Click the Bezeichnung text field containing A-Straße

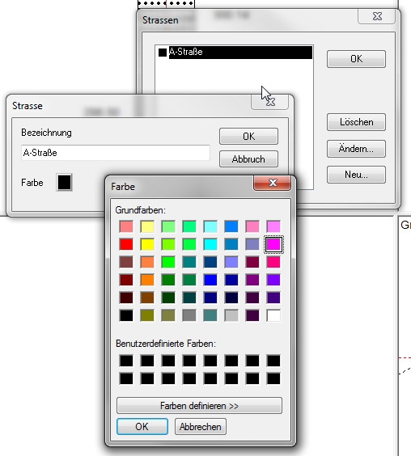(x=116, y=153)
